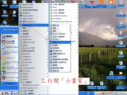
Task: Open Windows 檔案總管 (Explorer) in Accessories
Action: [60, 37]
